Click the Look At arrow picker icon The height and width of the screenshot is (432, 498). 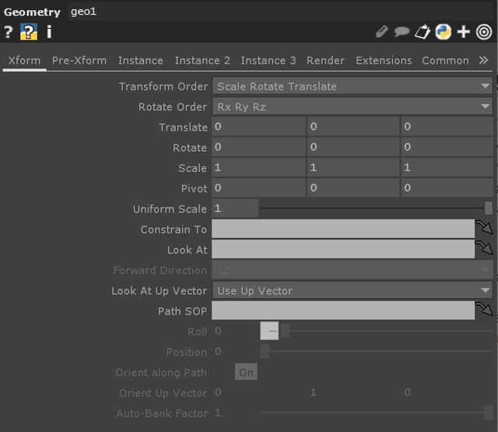[x=484, y=248]
